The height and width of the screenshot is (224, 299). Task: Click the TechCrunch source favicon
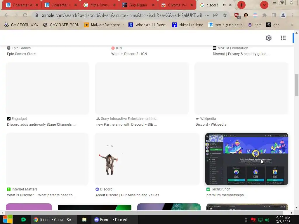click(x=208, y=189)
